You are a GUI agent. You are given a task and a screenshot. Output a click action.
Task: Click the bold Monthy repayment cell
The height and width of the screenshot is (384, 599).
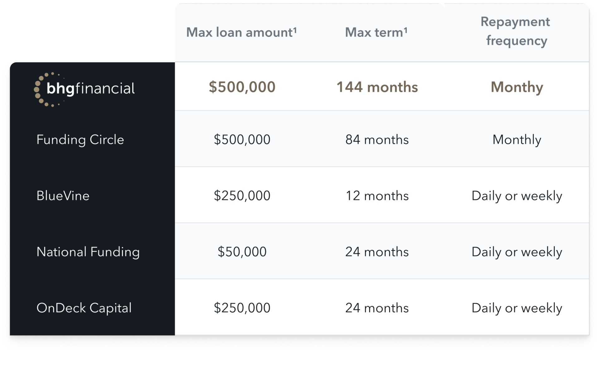pyautogui.click(x=517, y=87)
